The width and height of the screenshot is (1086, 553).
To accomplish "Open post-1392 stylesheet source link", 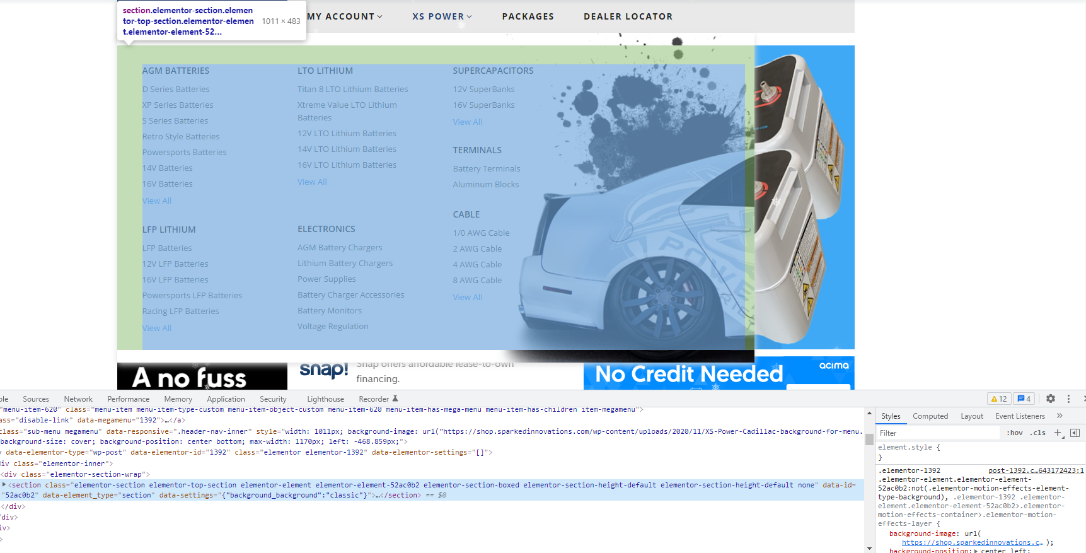I will [1036, 470].
